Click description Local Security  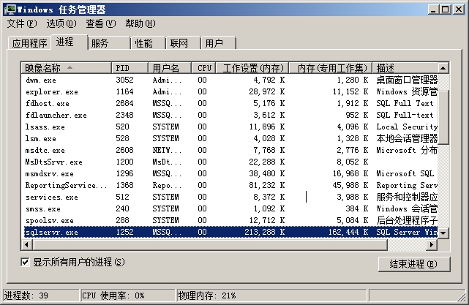pos(407,127)
